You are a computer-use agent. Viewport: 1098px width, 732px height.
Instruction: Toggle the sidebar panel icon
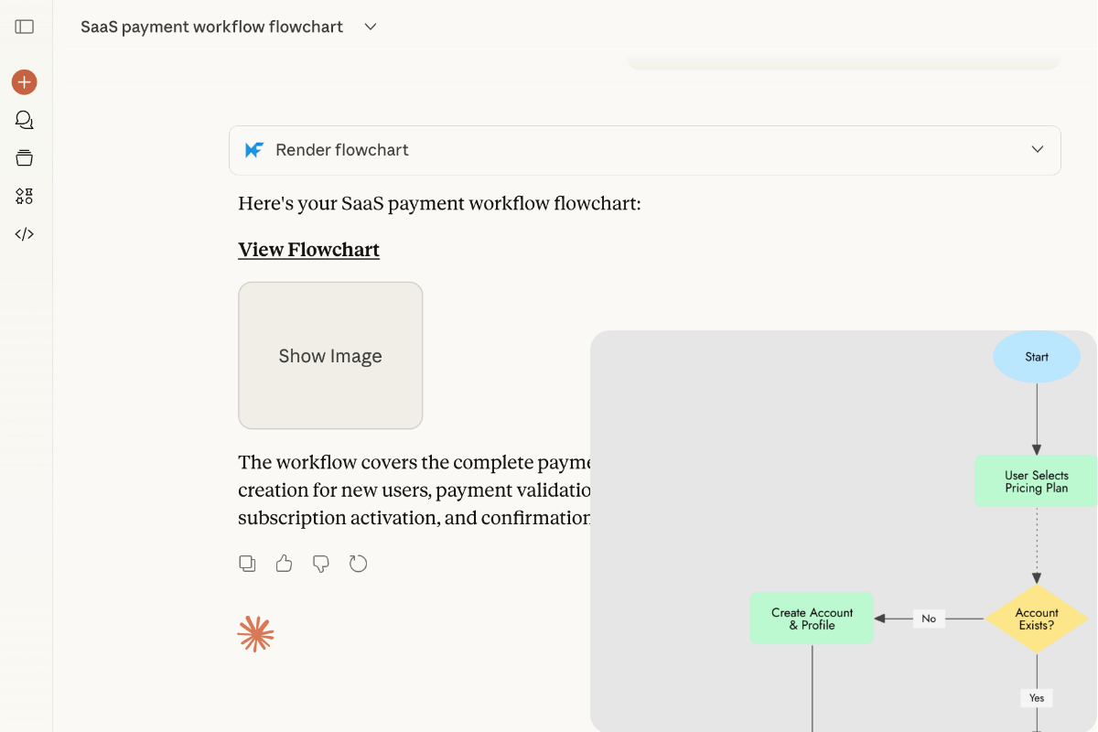pyautogui.click(x=25, y=27)
